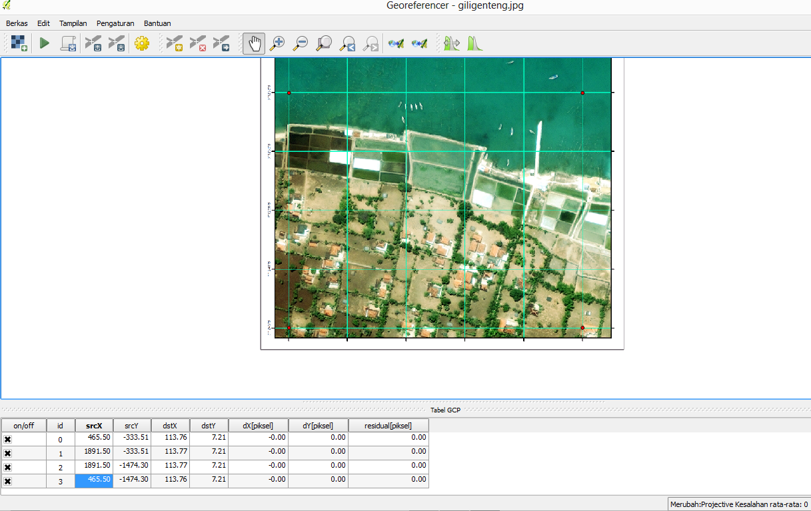The height and width of the screenshot is (511, 811).
Task: Delete a GCP point
Action: (x=198, y=42)
